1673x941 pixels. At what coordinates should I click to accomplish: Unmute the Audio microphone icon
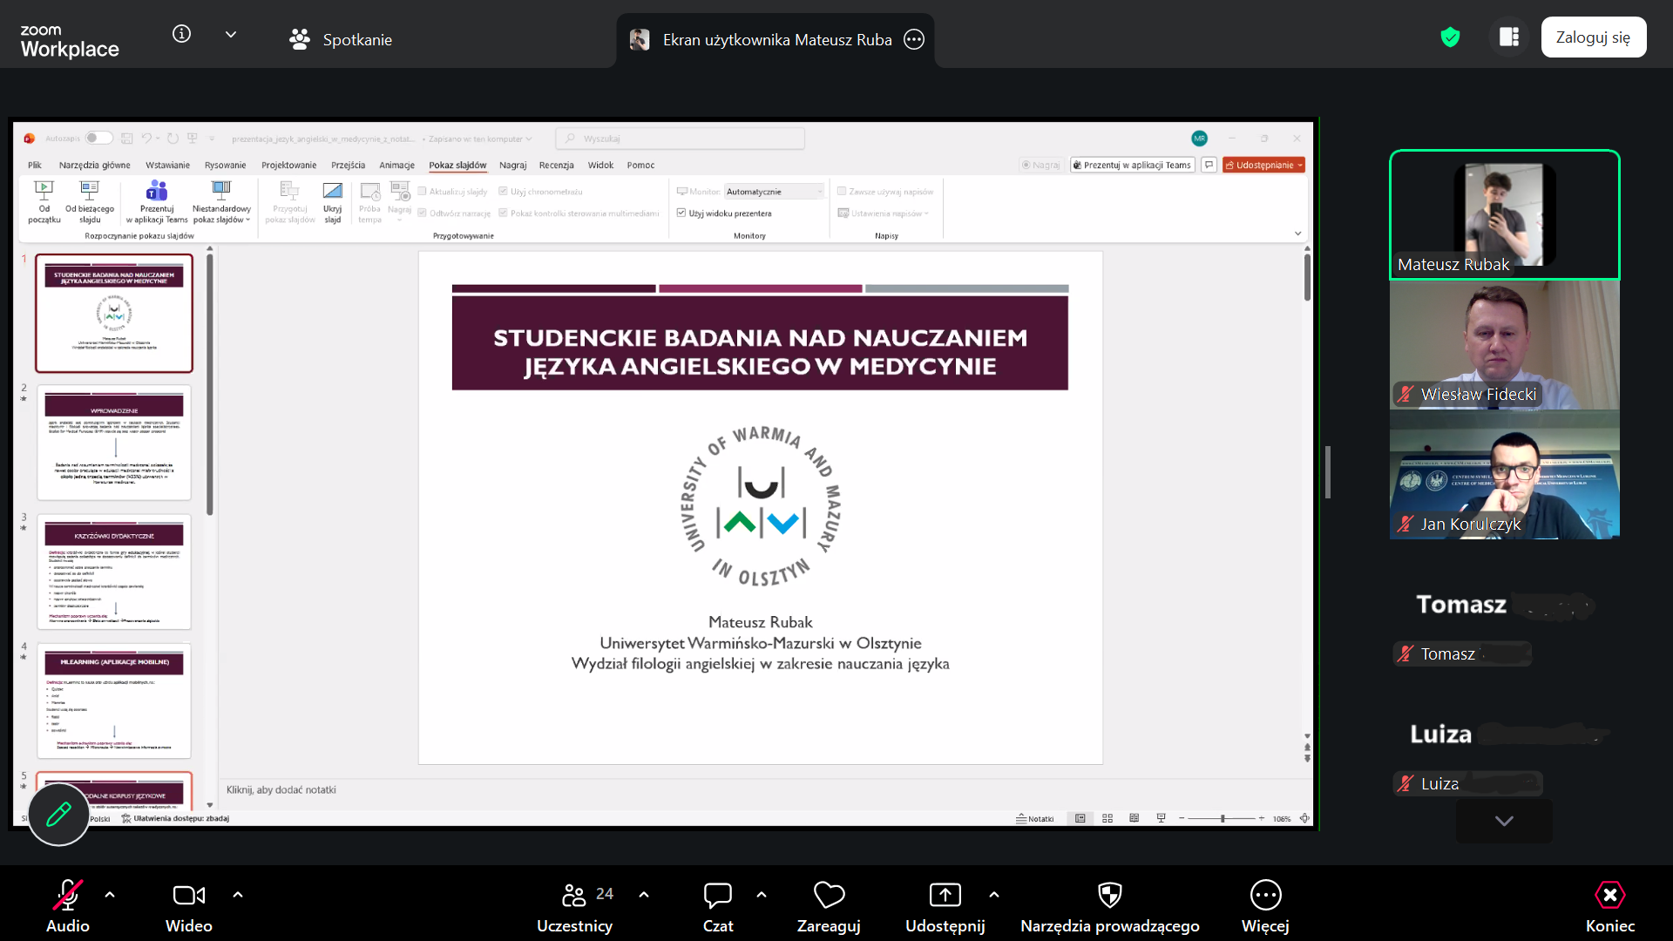(67, 896)
